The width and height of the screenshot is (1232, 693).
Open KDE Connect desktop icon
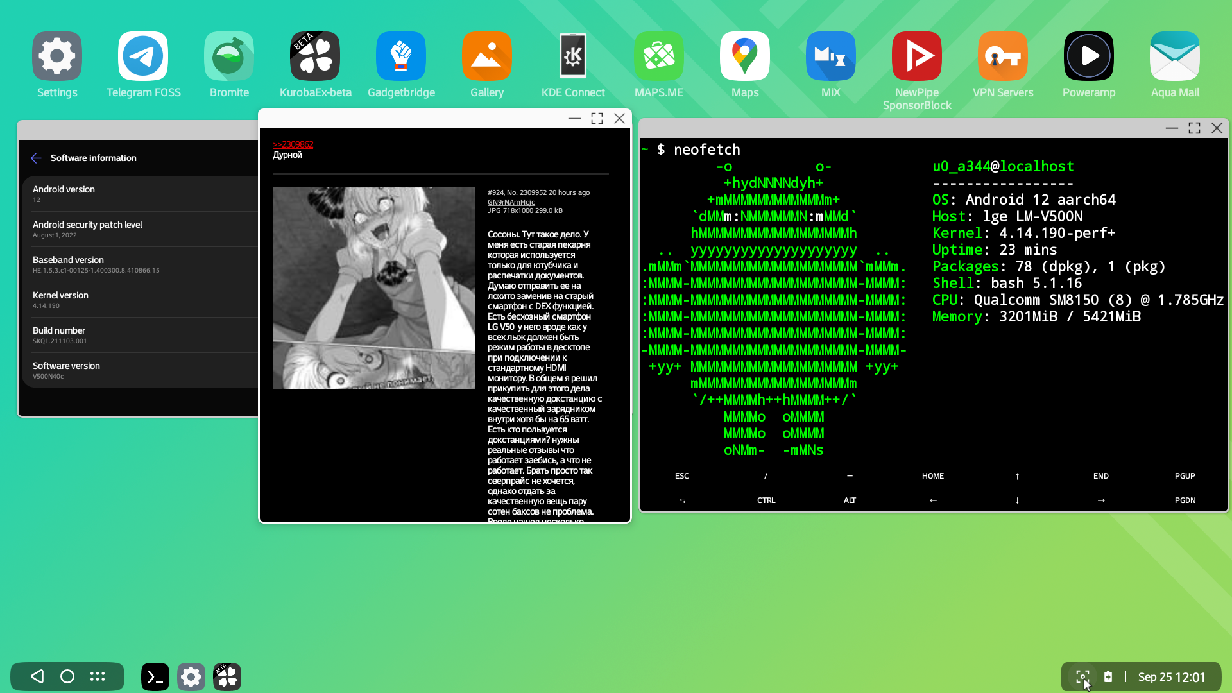pyautogui.click(x=572, y=56)
